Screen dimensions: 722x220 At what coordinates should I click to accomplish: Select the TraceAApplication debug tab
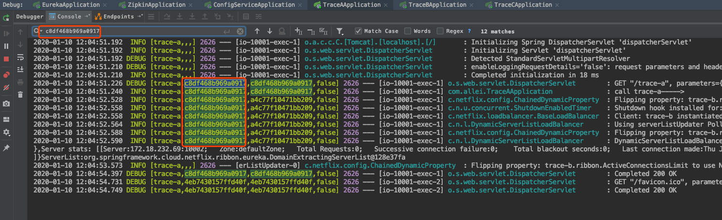point(347,5)
